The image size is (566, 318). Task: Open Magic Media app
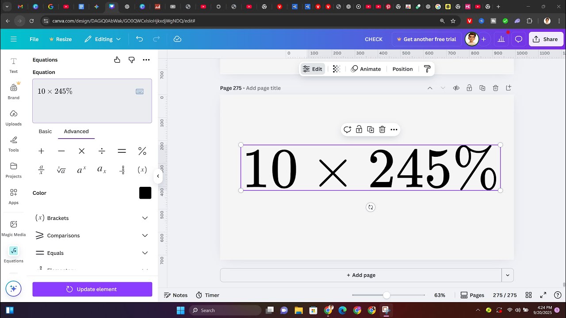click(x=13, y=228)
